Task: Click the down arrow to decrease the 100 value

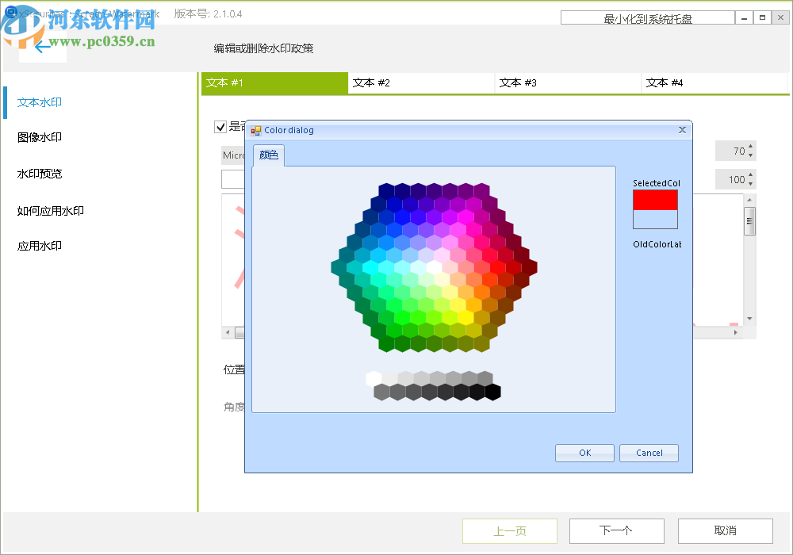Action: 749,183
